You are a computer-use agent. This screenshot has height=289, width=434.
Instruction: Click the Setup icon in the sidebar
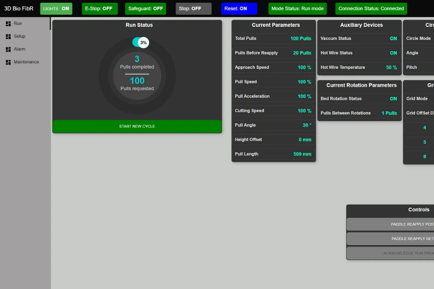coord(7,36)
